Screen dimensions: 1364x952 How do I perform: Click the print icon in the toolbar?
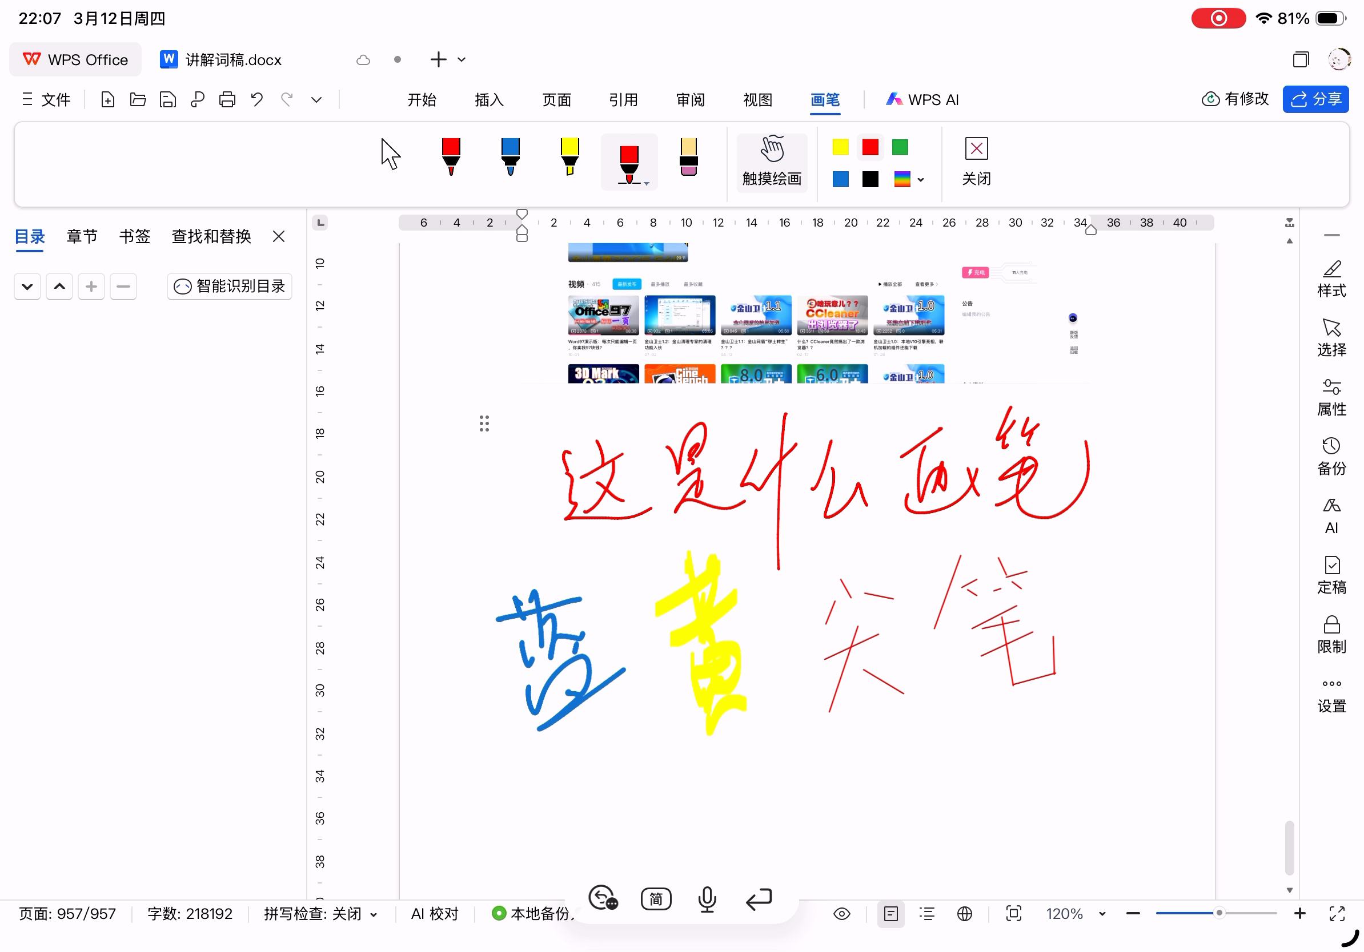(227, 99)
